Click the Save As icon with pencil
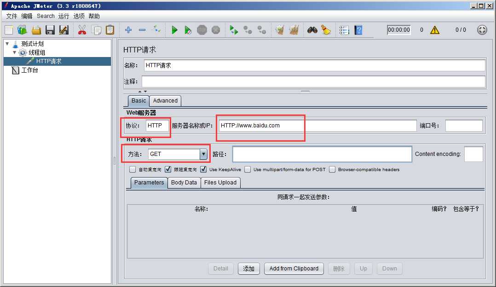The image size is (496, 287). (64, 30)
